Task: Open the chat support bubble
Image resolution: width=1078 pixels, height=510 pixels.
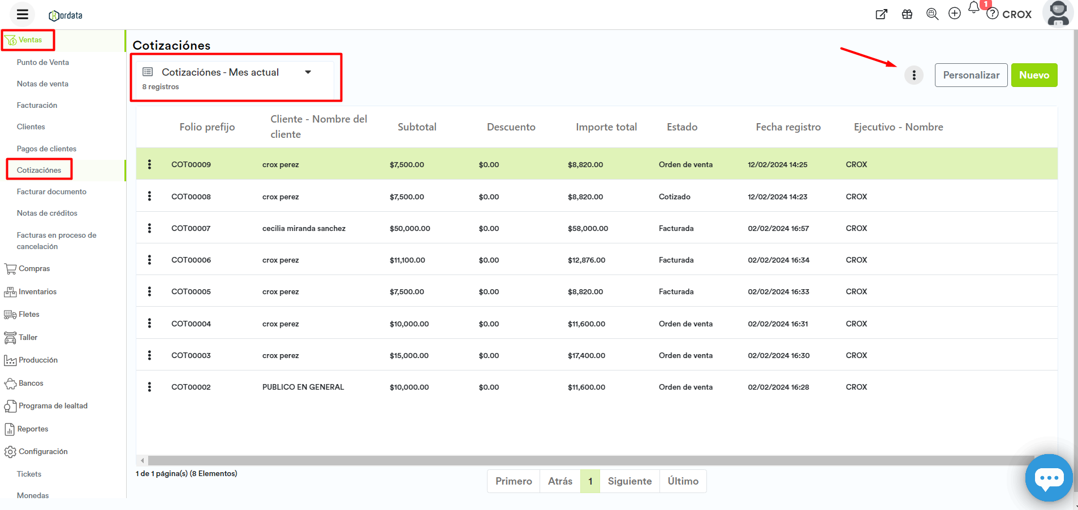Action: coord(1049,478)
